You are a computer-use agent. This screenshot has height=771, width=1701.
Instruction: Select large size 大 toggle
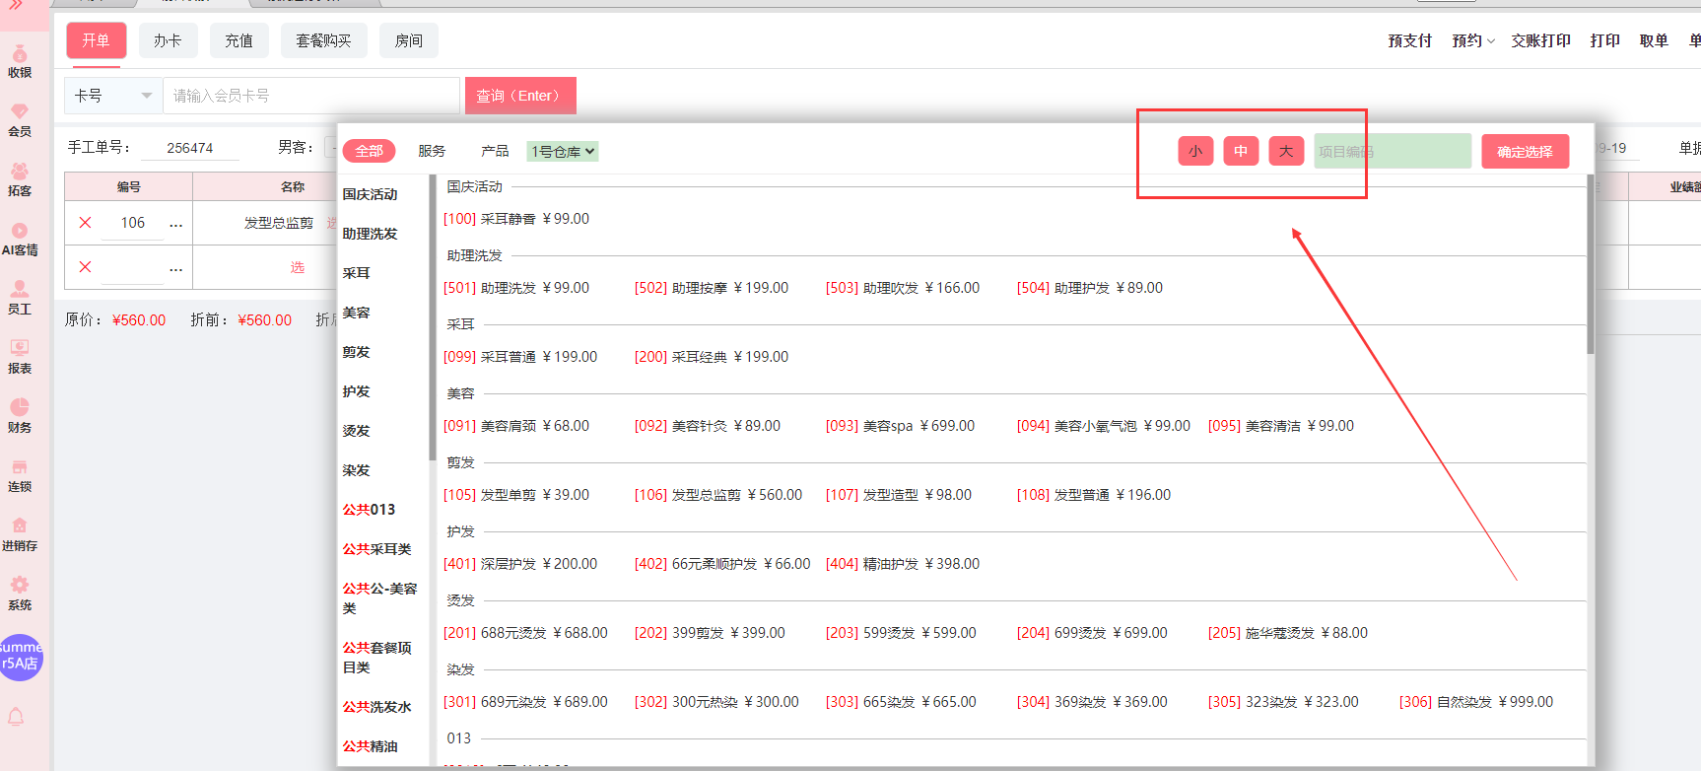[x=1286, y=151]
